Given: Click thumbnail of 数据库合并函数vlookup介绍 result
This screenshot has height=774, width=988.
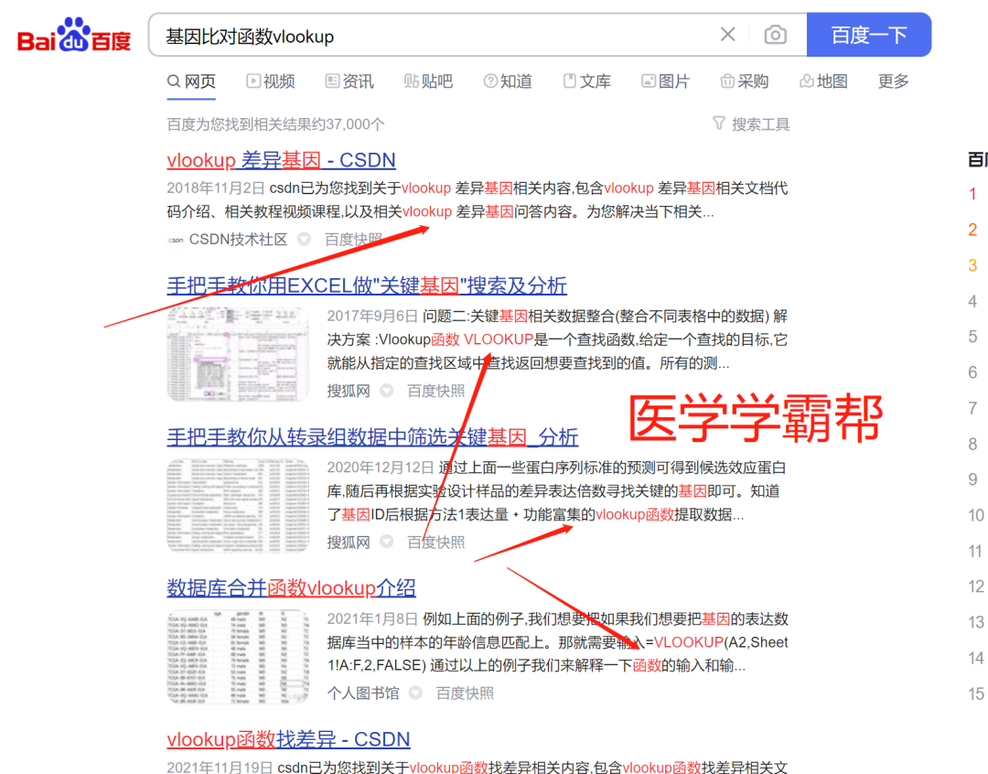Looking at the screenshot, I should [238, 657].
